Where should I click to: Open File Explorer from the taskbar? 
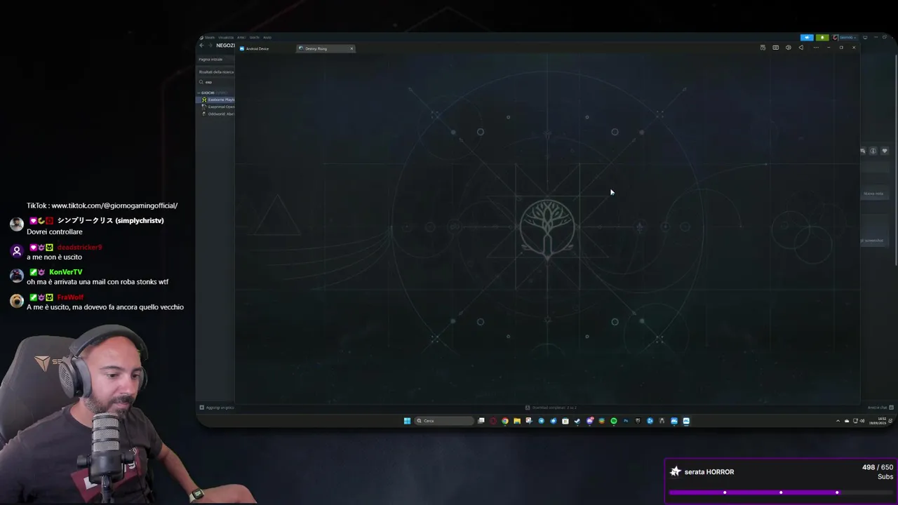(517, 421)
